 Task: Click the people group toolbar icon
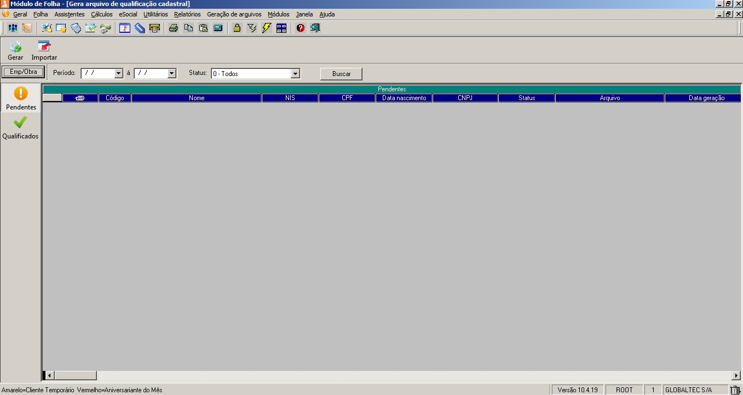[x=13, y=28]
